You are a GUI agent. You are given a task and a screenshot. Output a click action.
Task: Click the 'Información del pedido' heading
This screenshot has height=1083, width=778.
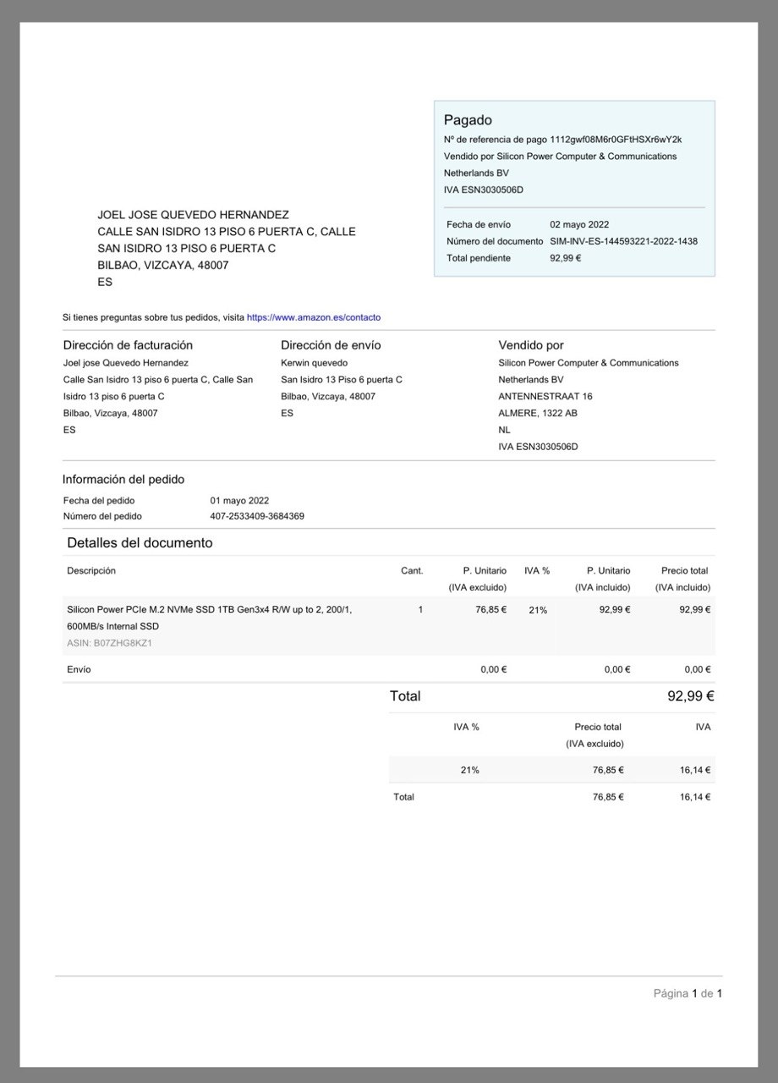click(x=123, y=480)
